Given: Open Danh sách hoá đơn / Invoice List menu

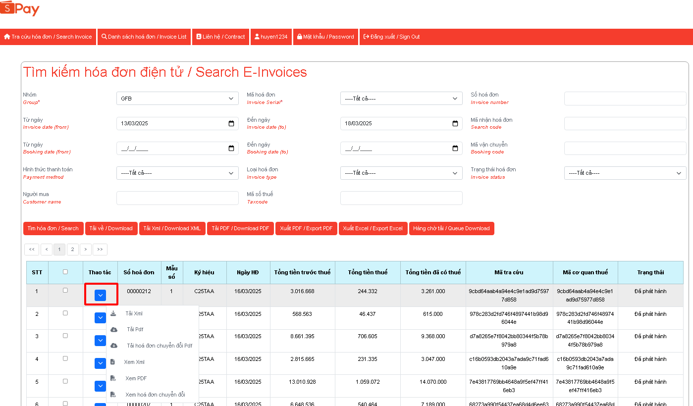Looking at the screenshot, I should coord(144,37).
